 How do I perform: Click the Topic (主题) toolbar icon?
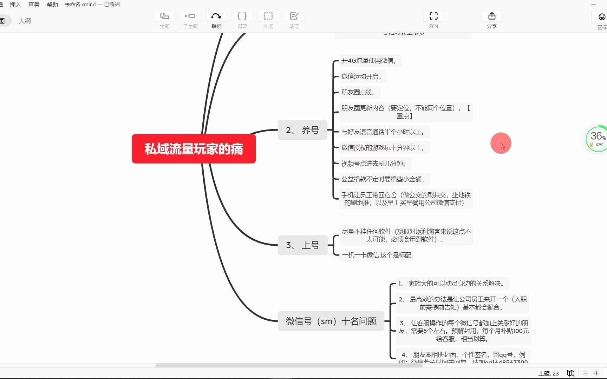click(x=164, y=16)
